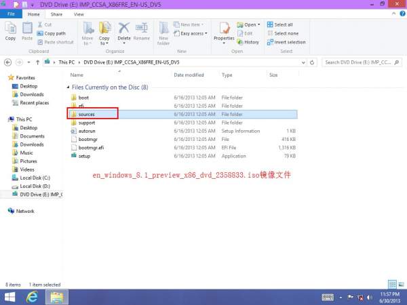Select the support folder

pos(87,123)
